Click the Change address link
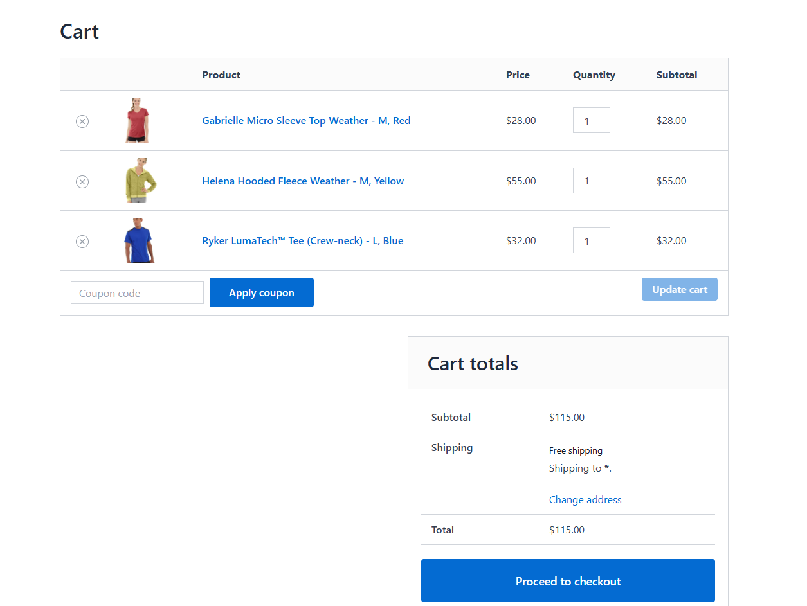The image size is (807, 606). 585,499
